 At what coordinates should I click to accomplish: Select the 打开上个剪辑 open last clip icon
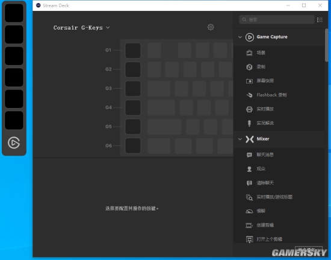[249, 239]
